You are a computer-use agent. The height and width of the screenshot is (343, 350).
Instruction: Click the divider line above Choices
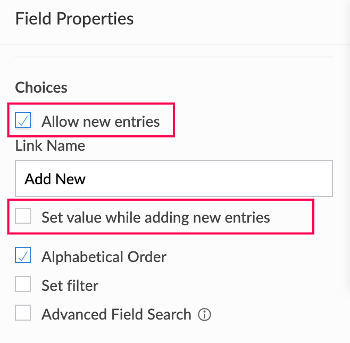pos(174,57)
